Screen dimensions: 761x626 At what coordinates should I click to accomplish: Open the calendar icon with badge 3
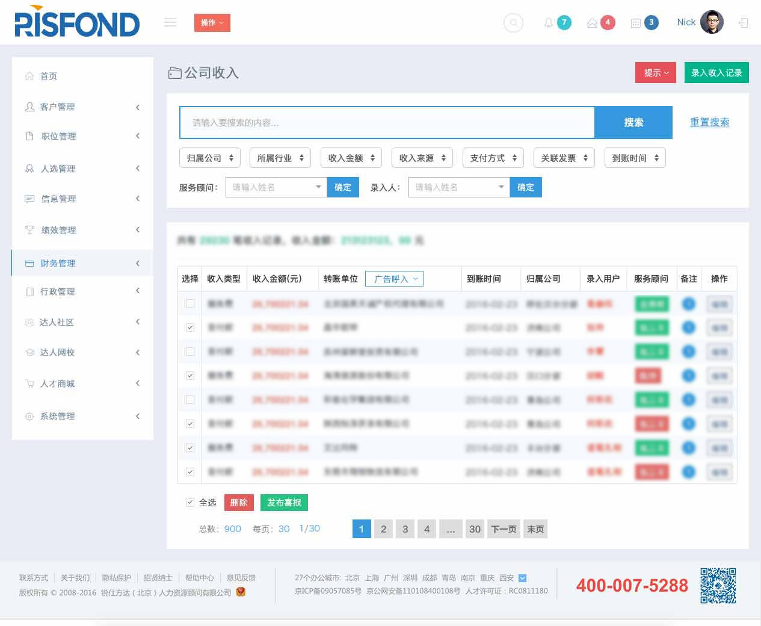[636, 23]
